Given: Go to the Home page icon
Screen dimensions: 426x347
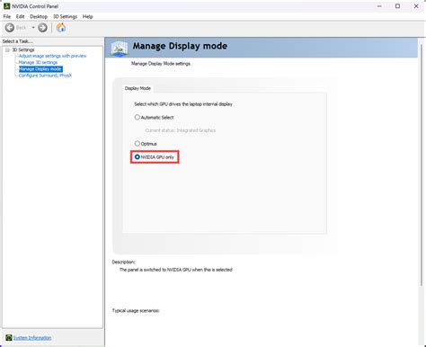Looking at the screenshot, I should (61, 28).
